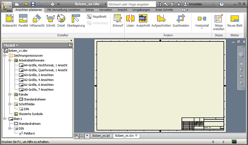Open the Horizontal alignment dropdown
The image size is (248, 145).
[x=202, y=26]
